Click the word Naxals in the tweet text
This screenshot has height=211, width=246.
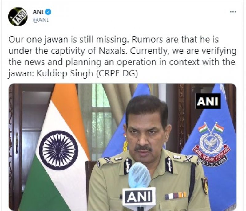coord(113,51)
